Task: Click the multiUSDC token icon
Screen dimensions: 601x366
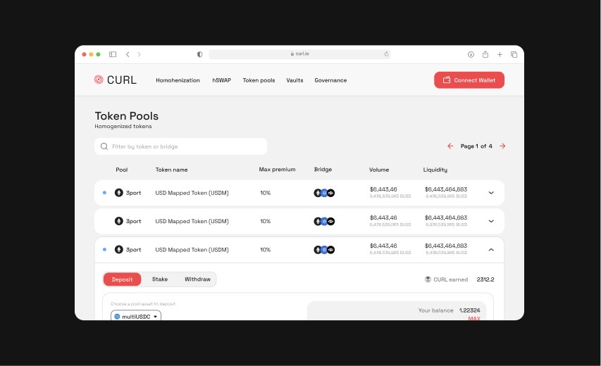Action: click(x=117, y=317)
